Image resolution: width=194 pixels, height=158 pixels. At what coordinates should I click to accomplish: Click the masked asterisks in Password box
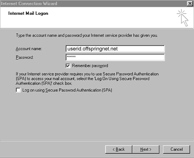click(71, 57)
